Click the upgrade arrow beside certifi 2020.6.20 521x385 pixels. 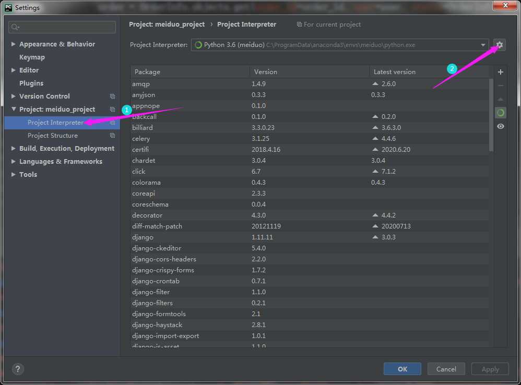375,149
